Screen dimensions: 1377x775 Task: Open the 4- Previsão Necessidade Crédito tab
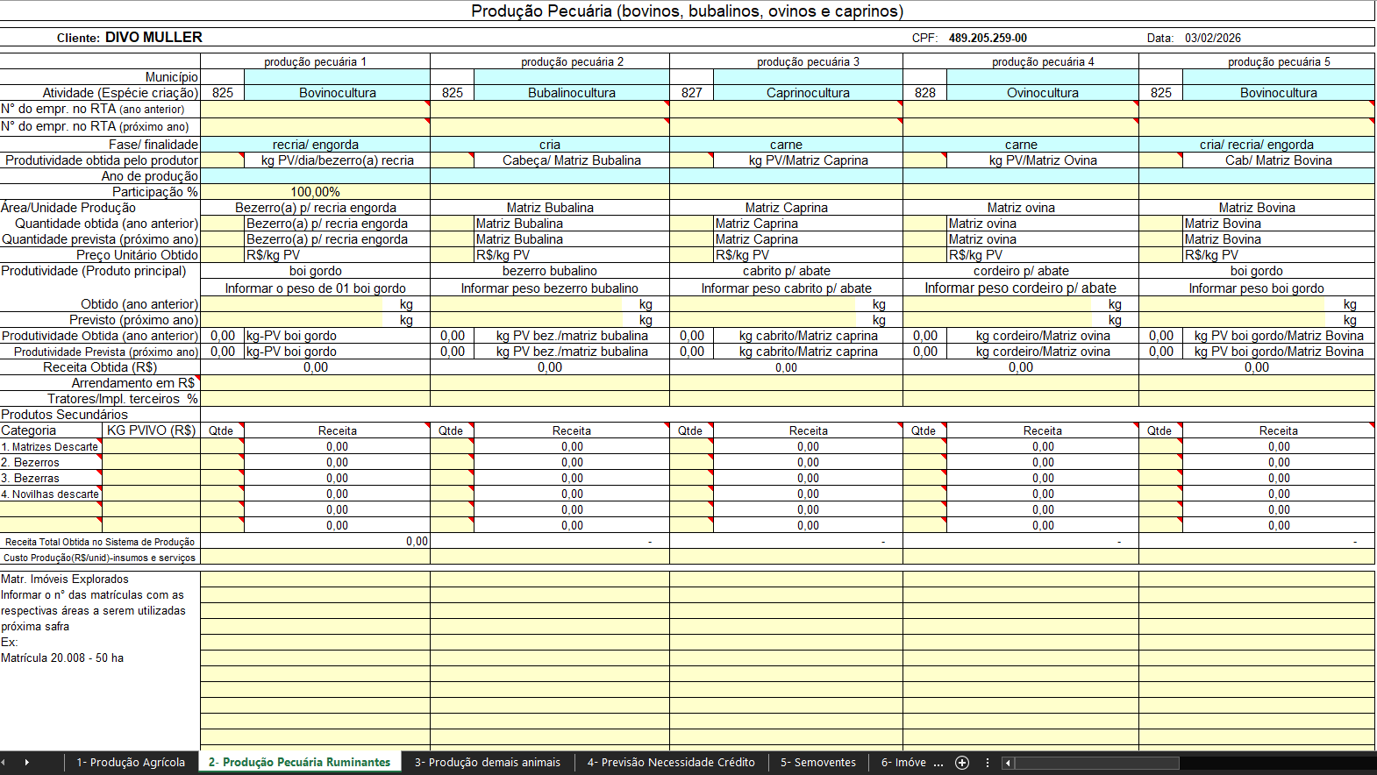(671, 763)
